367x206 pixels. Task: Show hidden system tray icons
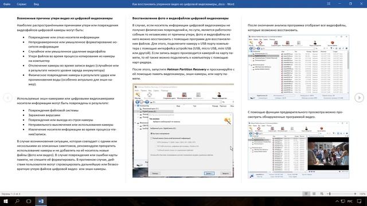337,201
